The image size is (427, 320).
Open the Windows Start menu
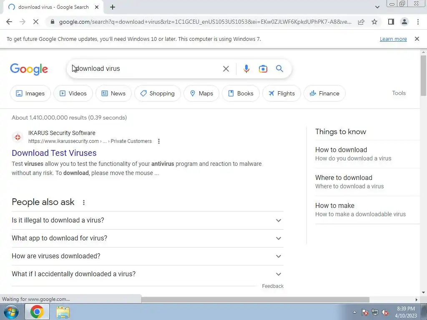tap(11, 312)
